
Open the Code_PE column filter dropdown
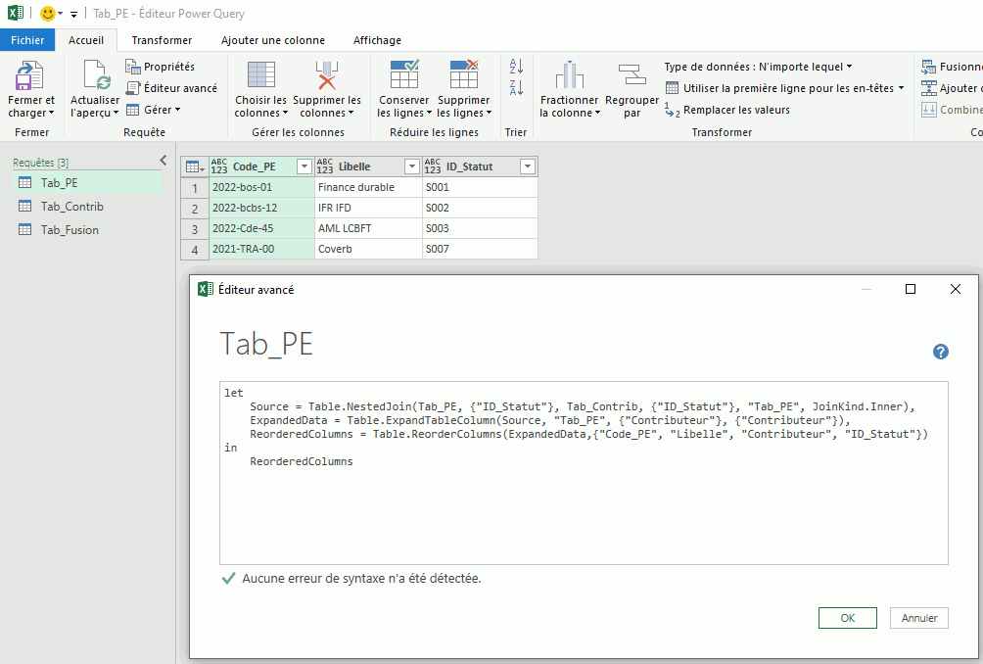[x=304, y=166]
